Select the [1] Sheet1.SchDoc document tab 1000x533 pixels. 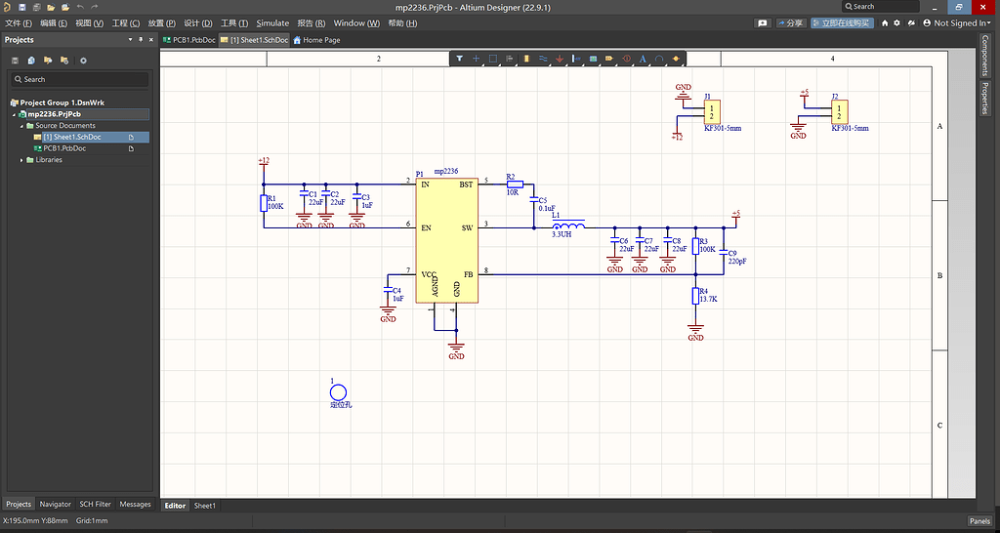(254, 39)
